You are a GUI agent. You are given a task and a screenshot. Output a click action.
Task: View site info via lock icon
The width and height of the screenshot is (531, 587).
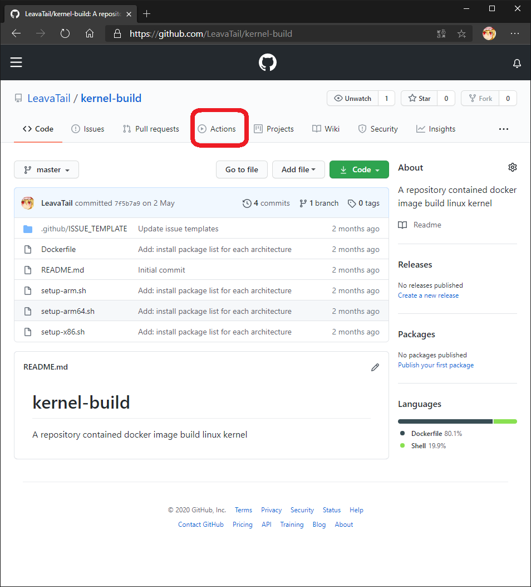click(x=117, y=33)
